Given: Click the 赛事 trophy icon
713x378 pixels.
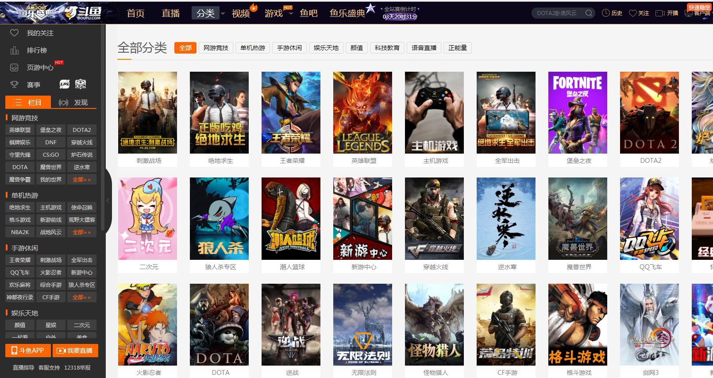Looking at the screenshot, I should [14, 84].
